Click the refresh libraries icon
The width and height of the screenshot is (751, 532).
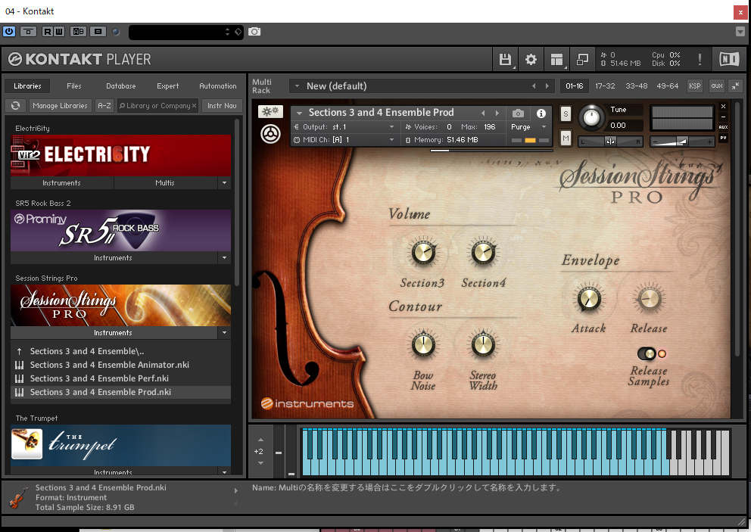click(x=16, y=106)
